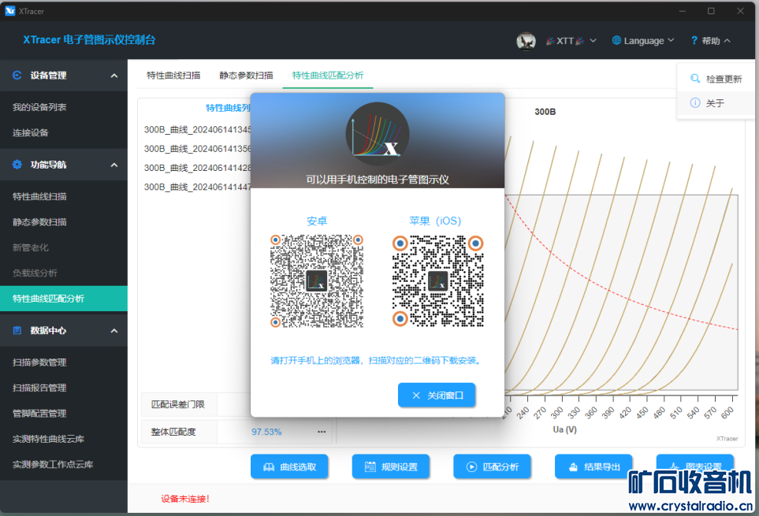Open the user avatar picture
This screenshot has width=759, height=516.
[526, 41]
